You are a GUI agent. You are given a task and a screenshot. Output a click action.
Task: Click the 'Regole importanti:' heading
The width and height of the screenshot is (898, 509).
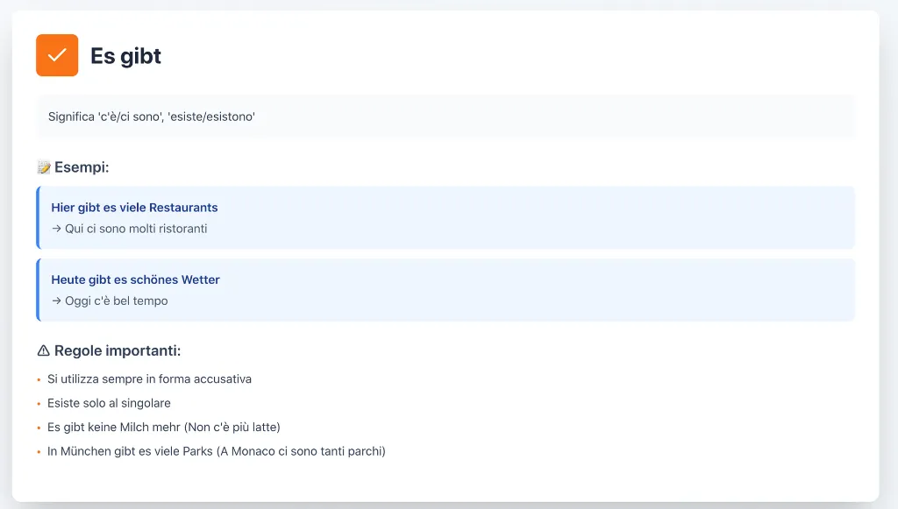click(118, 350)
